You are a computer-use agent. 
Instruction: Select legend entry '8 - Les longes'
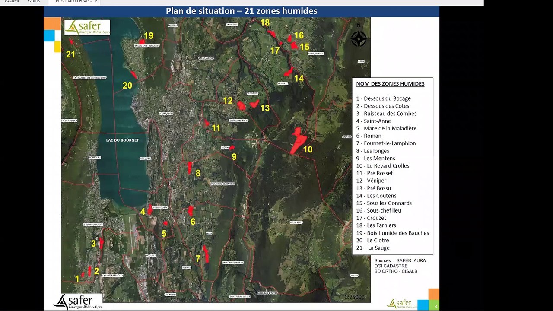(372, 151)
